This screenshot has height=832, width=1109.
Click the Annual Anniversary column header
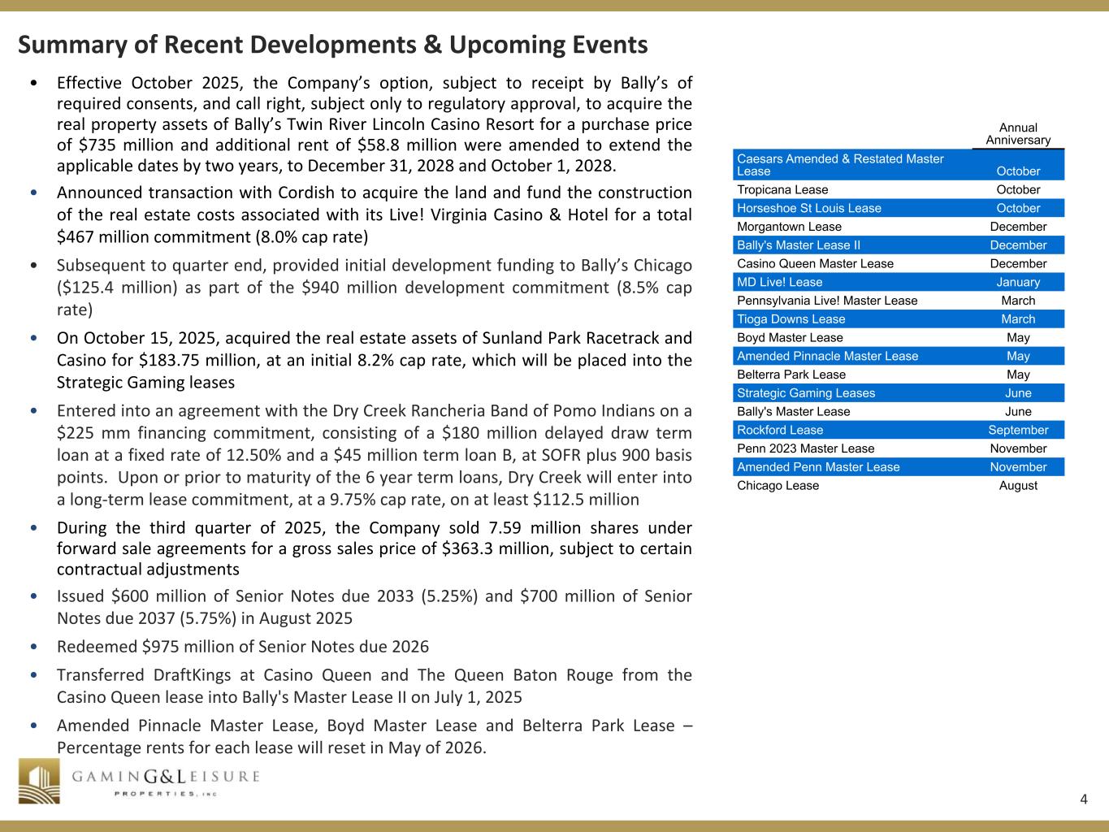[x=1017, y=134]
